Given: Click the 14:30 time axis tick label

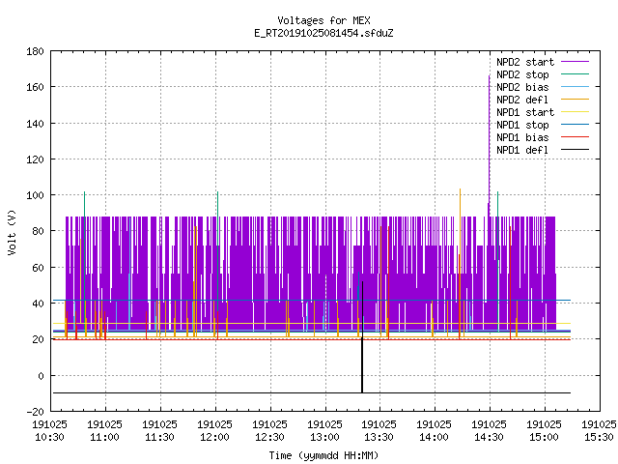Looking at the screenshot, I should tap(490, 431).
